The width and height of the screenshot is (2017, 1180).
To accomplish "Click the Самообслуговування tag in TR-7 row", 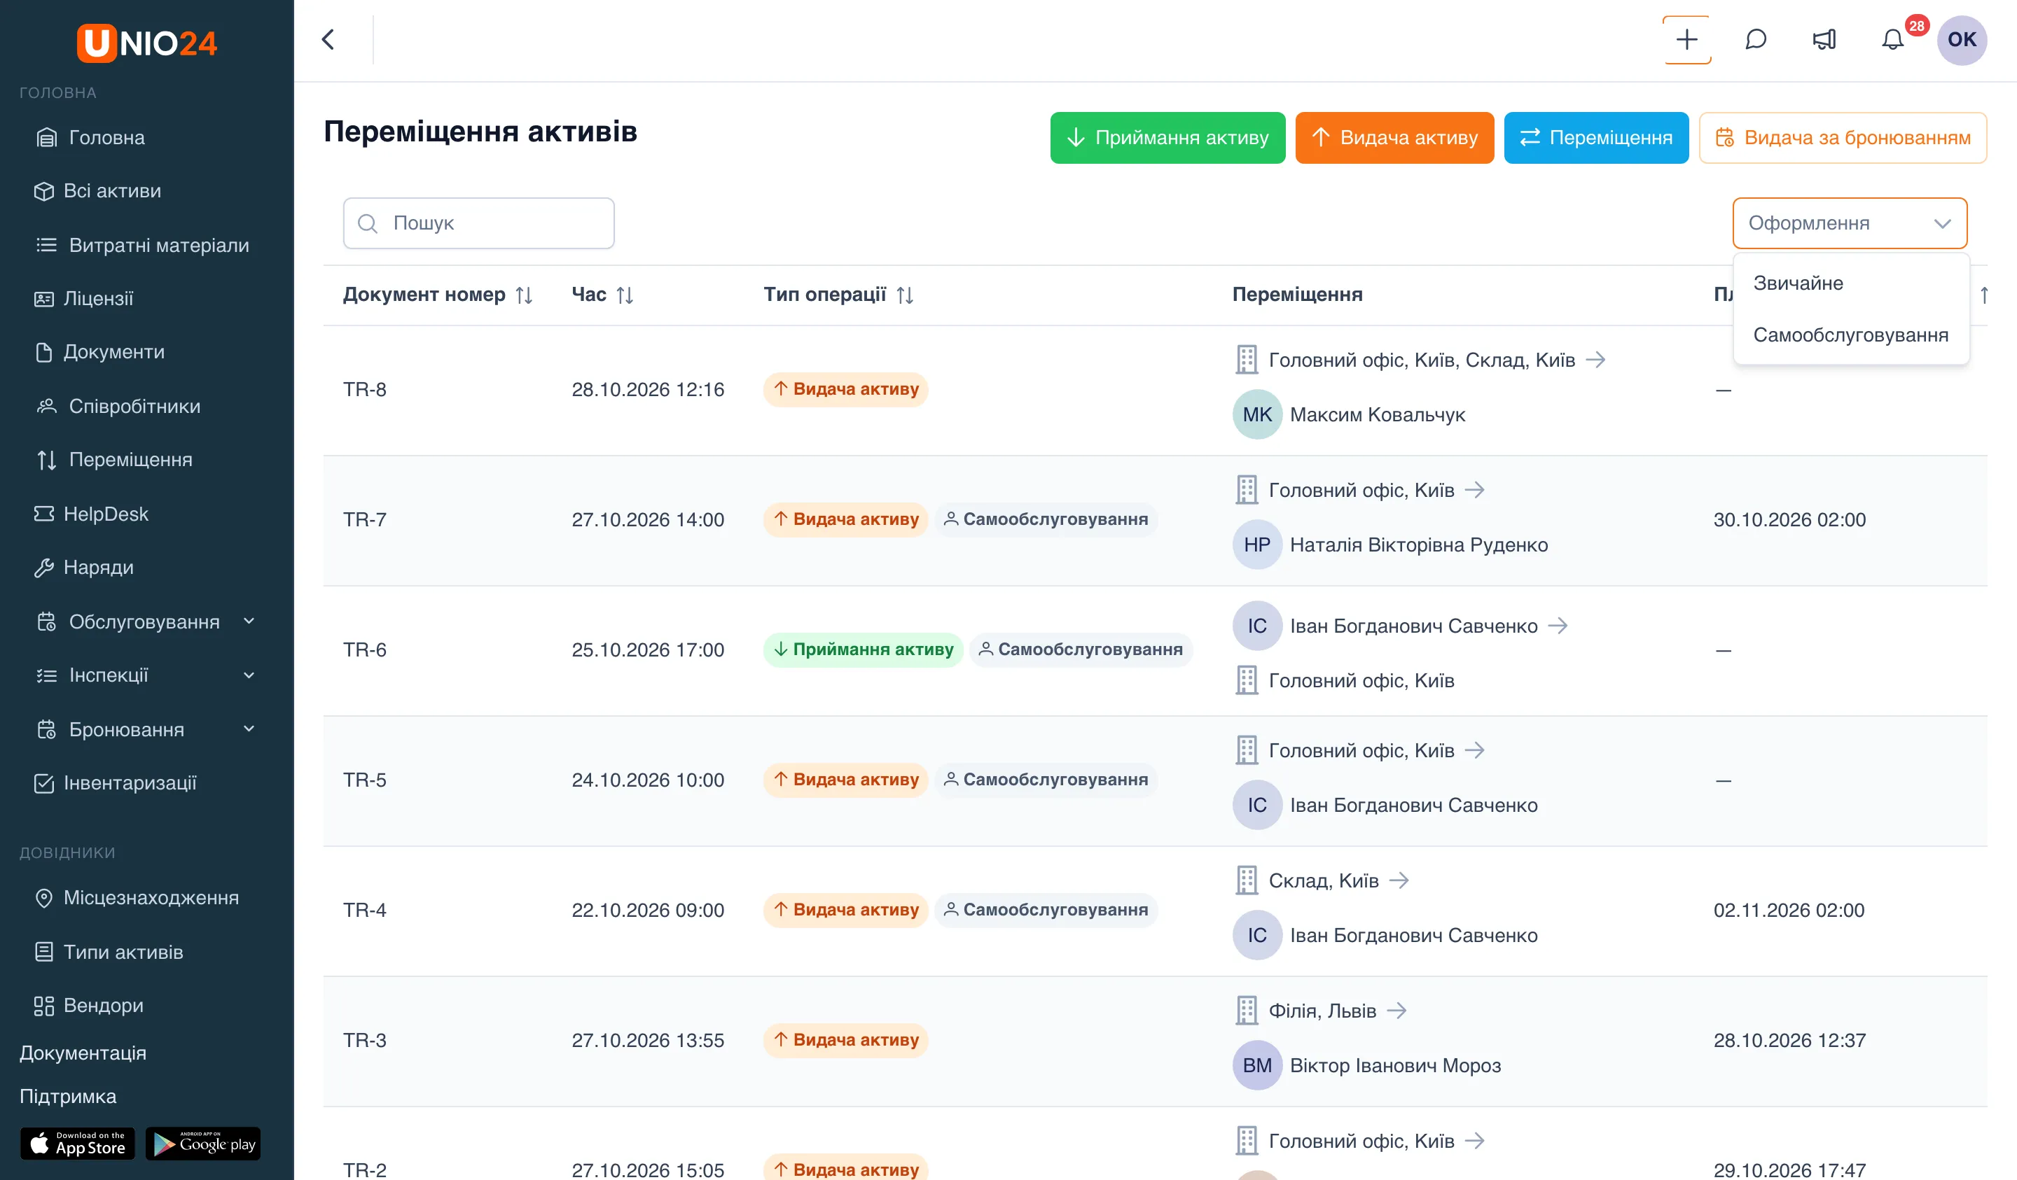I will pos(1046,519).
